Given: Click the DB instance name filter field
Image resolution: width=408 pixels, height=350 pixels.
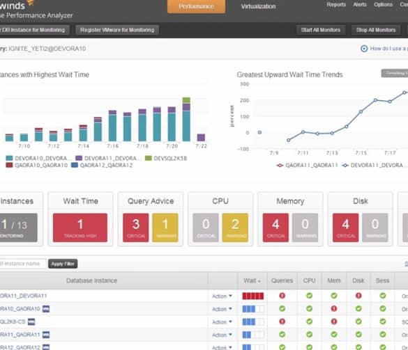Looking at the screenshot, I should pos(23,264).
